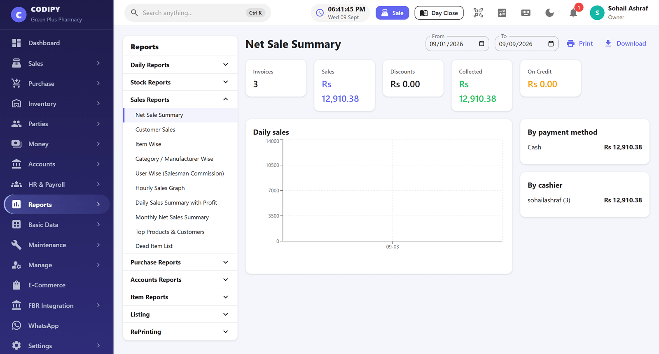Open the Customer Sales report
This screenshot has height=354, width=659.
click(x=180, y=130)
